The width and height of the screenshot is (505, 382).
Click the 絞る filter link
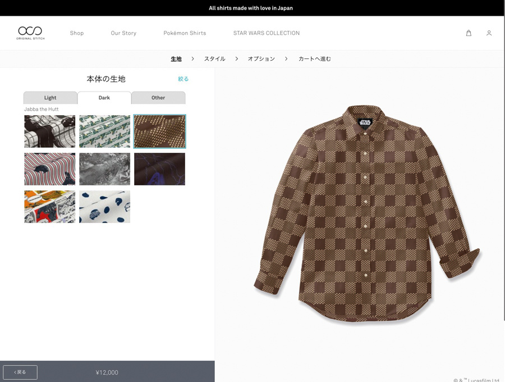pos(183,79)
